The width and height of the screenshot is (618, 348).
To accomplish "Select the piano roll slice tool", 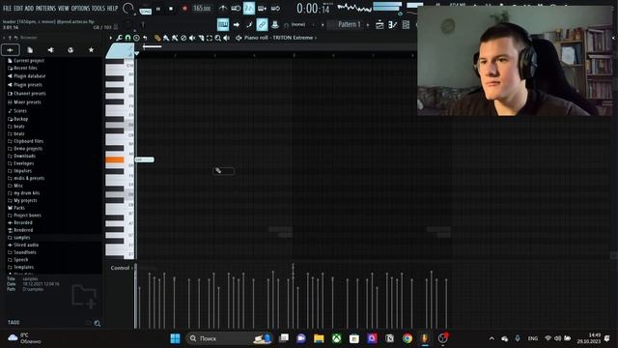I will [201, 38].
